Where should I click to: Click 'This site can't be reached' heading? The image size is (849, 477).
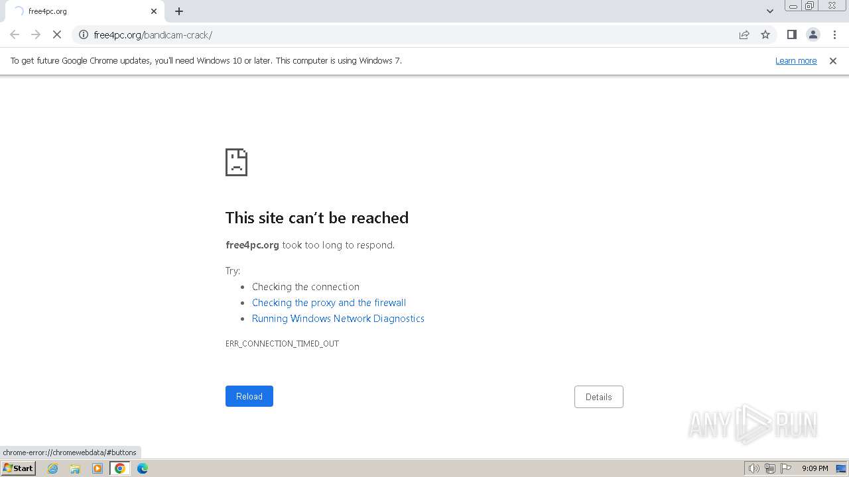point(317,217)
